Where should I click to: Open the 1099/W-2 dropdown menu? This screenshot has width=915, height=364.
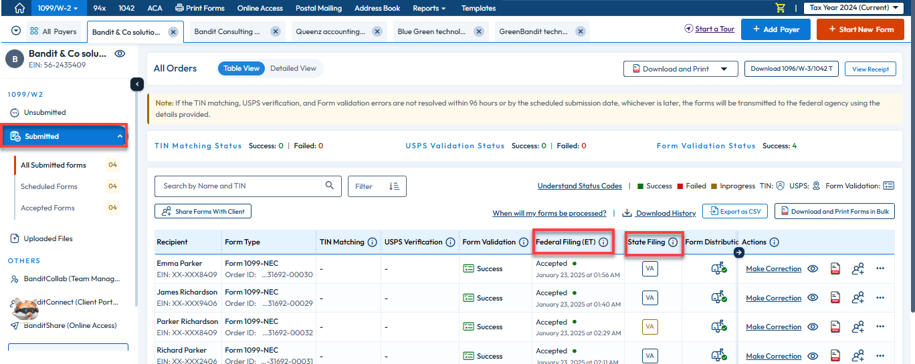(58, 8)
